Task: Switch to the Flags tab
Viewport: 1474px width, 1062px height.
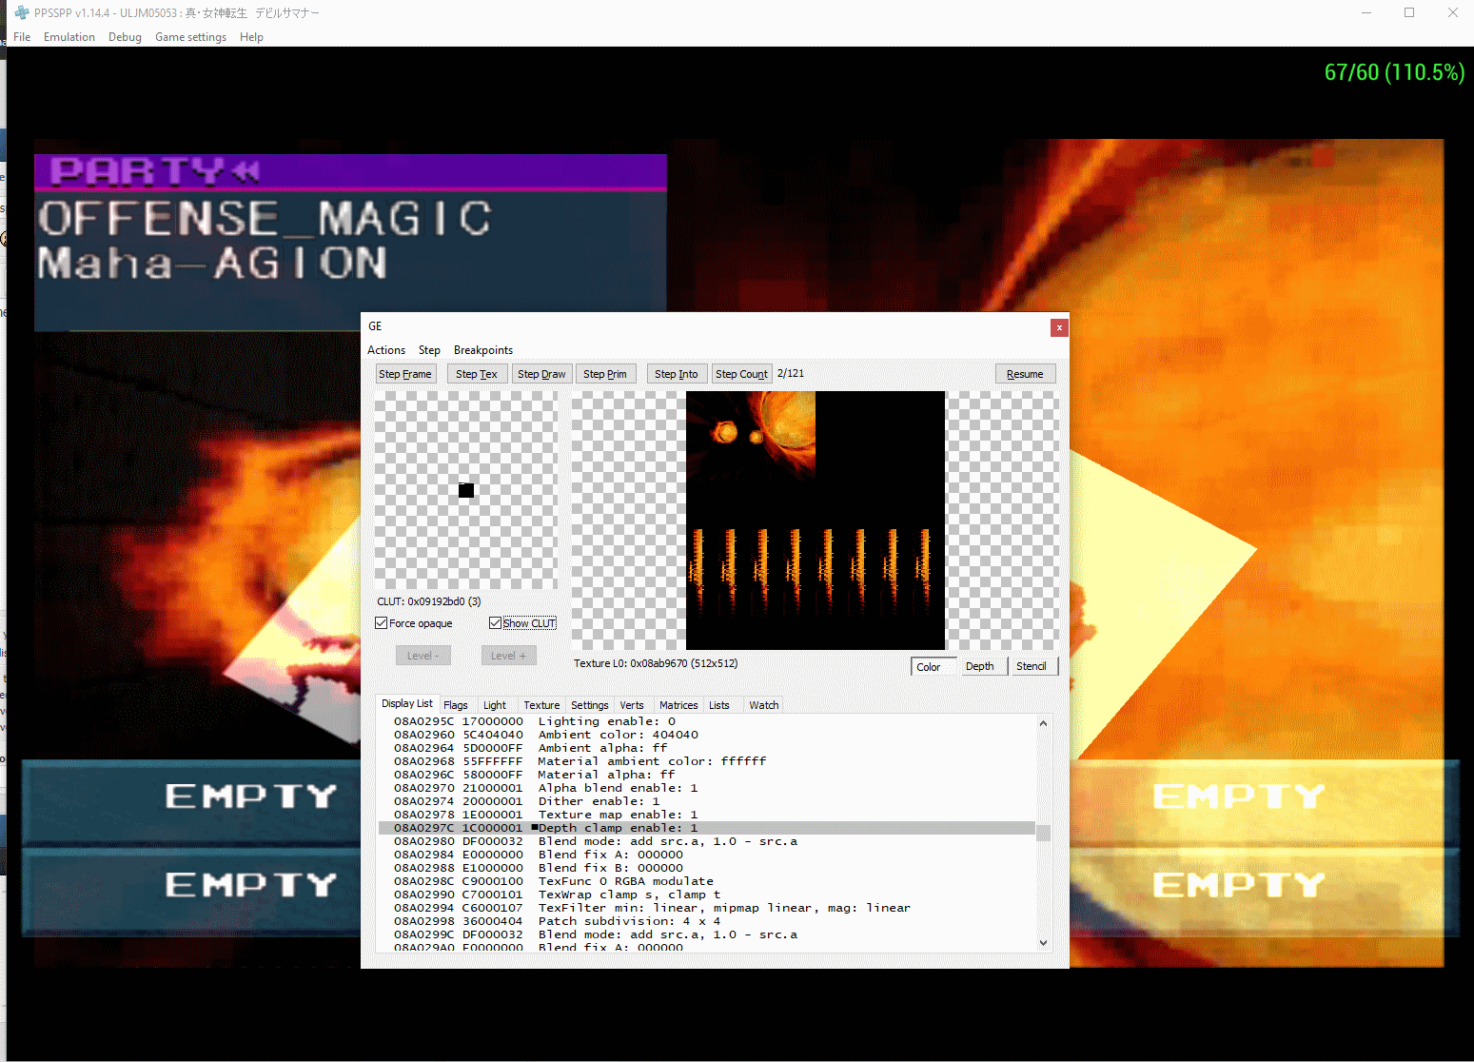Action: click(456, 705)
